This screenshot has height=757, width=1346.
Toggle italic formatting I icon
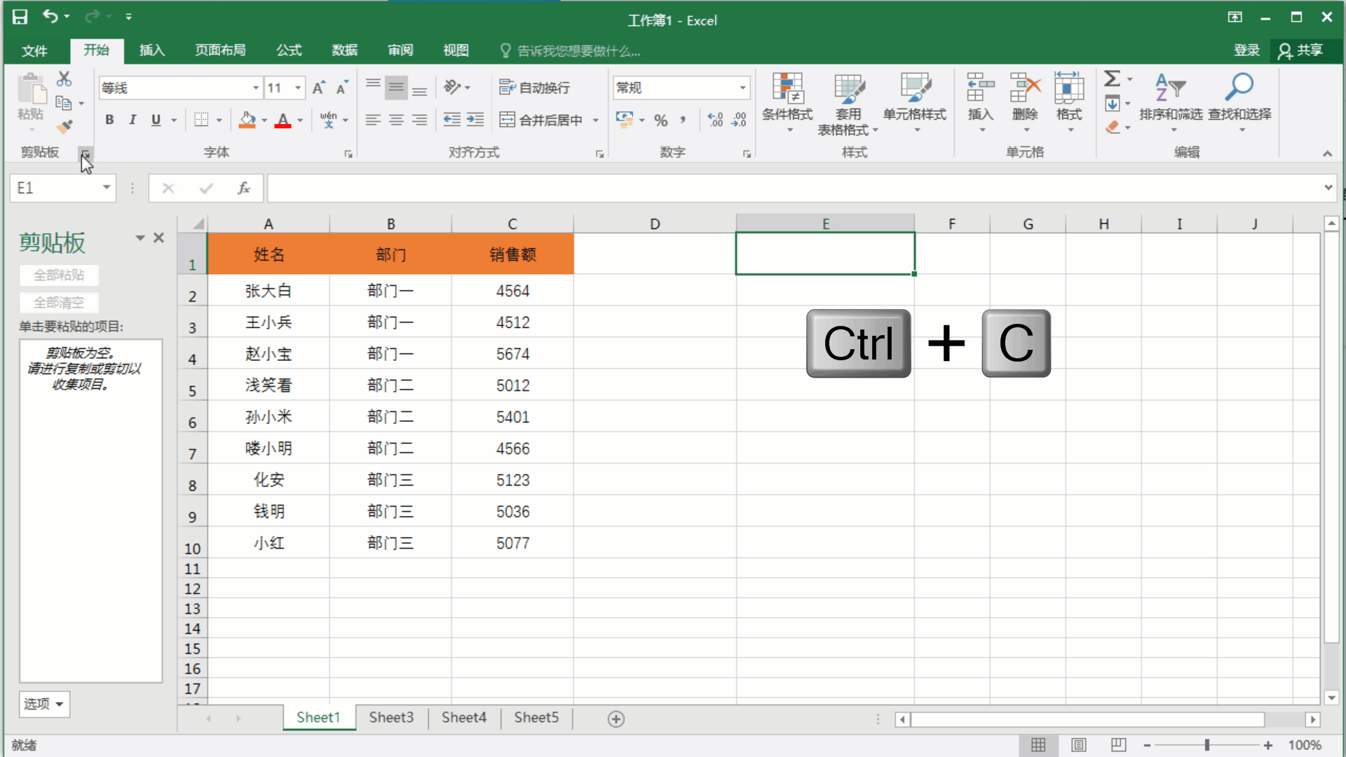(132, 120)
